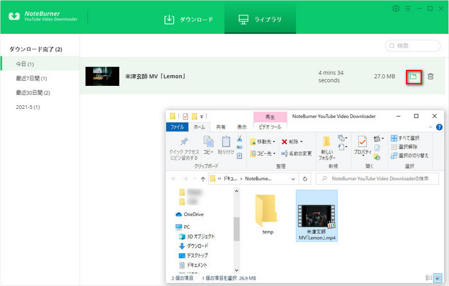Viewport: 449px width, 286px height.
Task: Click 名前の変更 rename button
Action: point(296,153)
